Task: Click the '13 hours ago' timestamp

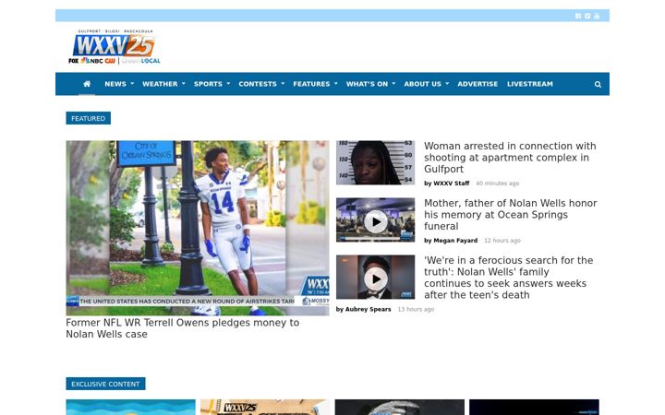Action: pos(416,309)
